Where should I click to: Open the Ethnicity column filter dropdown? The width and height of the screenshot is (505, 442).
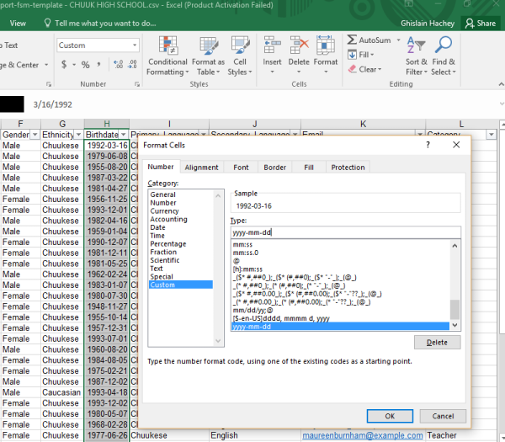[x=77, y=135]
